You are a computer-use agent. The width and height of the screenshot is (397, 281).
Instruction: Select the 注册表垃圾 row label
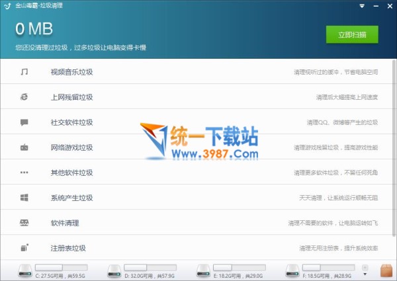pyautogui.click(x=68, y=248)
